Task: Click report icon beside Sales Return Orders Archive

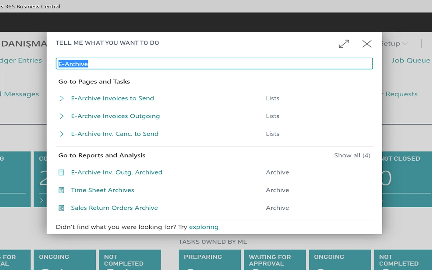Action: [x=62, y=208]
